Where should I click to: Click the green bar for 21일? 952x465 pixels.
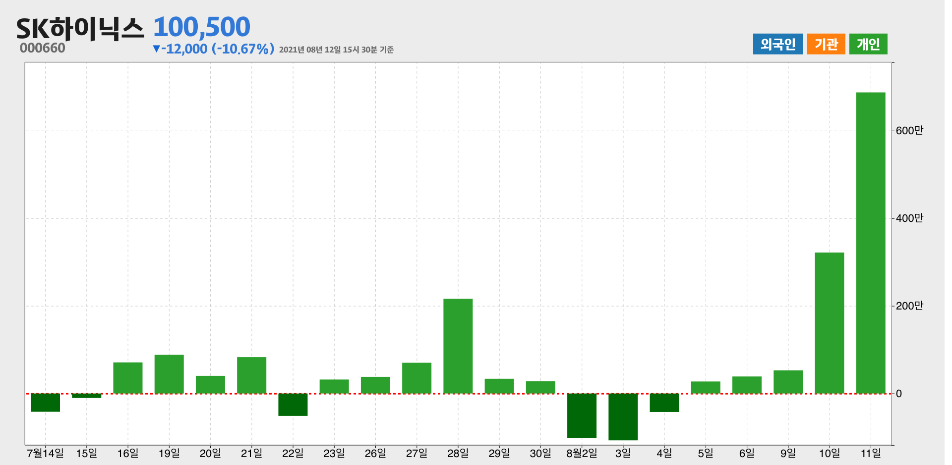pos(251,375)
